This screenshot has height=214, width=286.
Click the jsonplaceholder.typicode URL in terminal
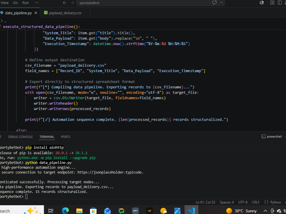(110, 172)
